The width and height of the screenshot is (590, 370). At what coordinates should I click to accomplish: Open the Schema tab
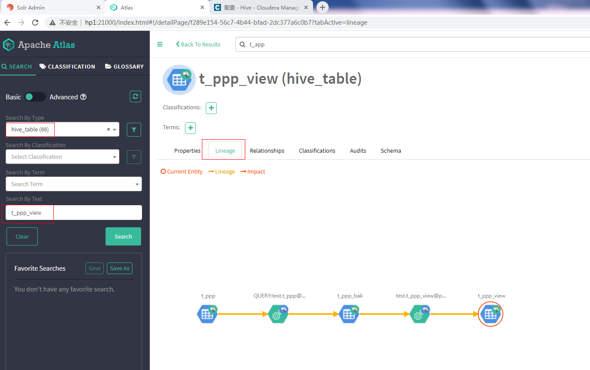click(391, 151)
